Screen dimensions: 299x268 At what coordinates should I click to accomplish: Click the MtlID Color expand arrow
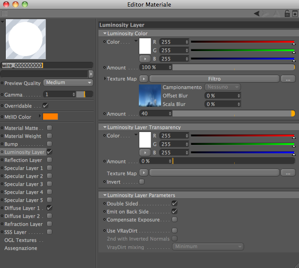tap(40, 116)
